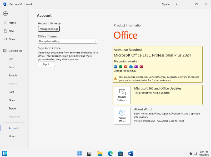Show hidden system tray icons
The width and height of the screenshot is (211, 157).
pos(185,153)
